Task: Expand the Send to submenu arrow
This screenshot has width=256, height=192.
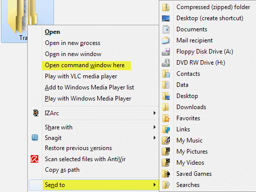Action: pos(155,185)
